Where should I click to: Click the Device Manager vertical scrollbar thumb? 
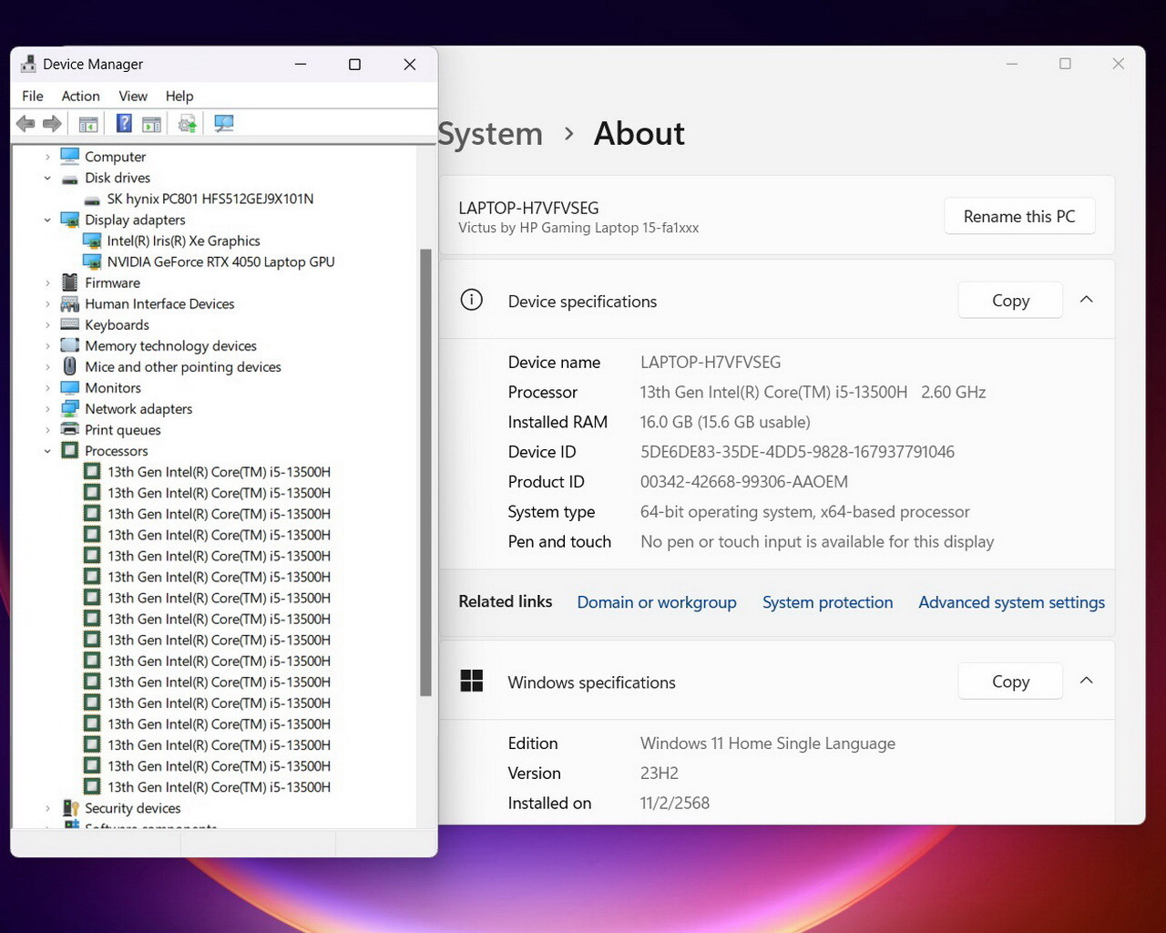425,472
